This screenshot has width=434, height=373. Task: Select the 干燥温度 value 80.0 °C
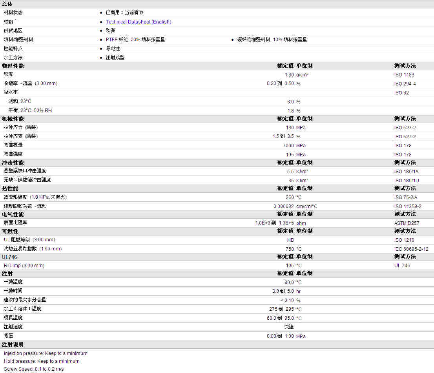(293, 282)
